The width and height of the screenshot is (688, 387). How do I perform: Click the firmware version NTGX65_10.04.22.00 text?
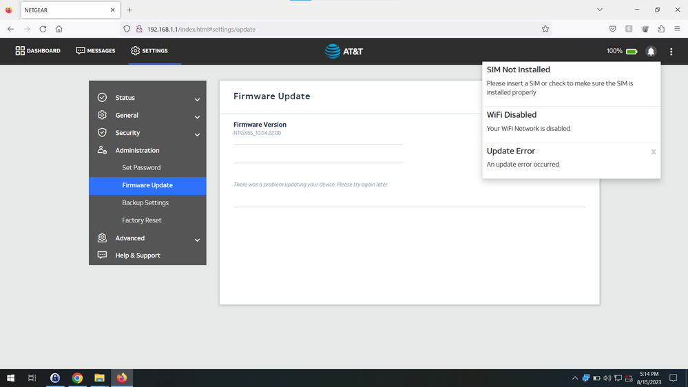(x=257, y=133)
